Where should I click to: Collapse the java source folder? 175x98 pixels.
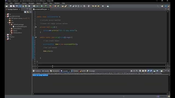tap(8, 22)
